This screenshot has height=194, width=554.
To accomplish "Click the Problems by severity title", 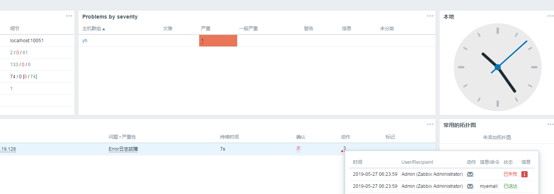I will tap(110, 17).
